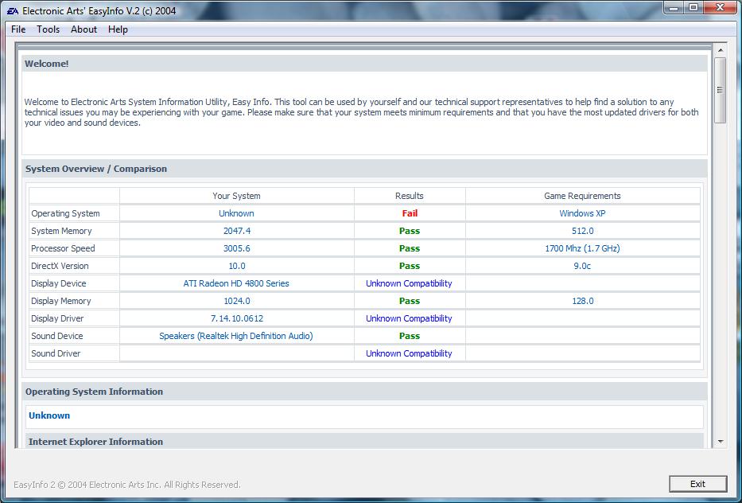Select the 10.0 DirectX Version value
742x503 pixels.
(x=237, y=266)
